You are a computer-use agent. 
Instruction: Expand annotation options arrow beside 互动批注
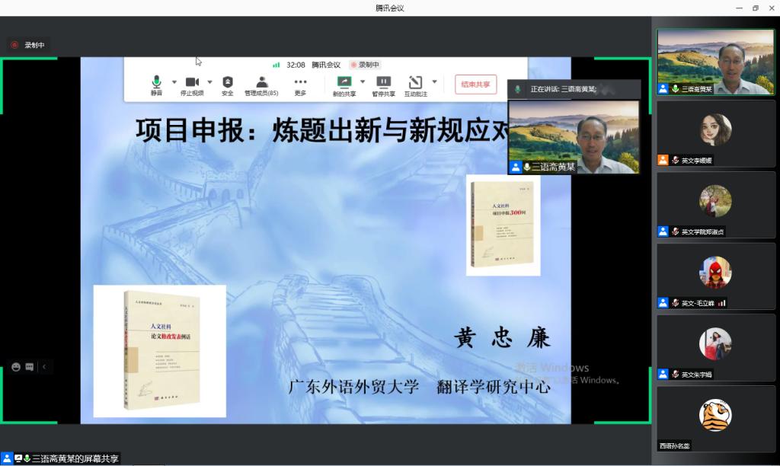click(435, 81)
